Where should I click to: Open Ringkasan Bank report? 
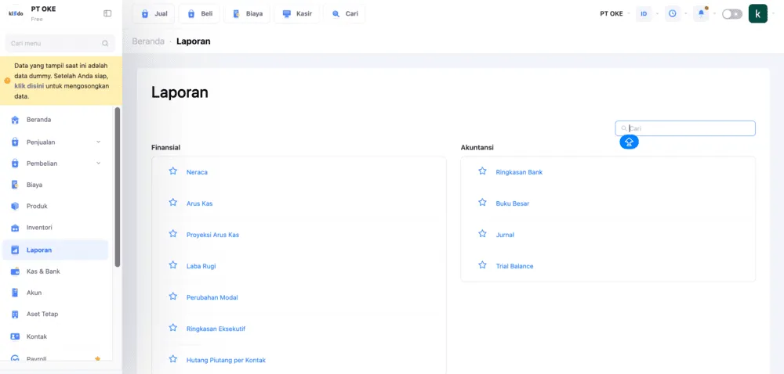click(519, 172)
